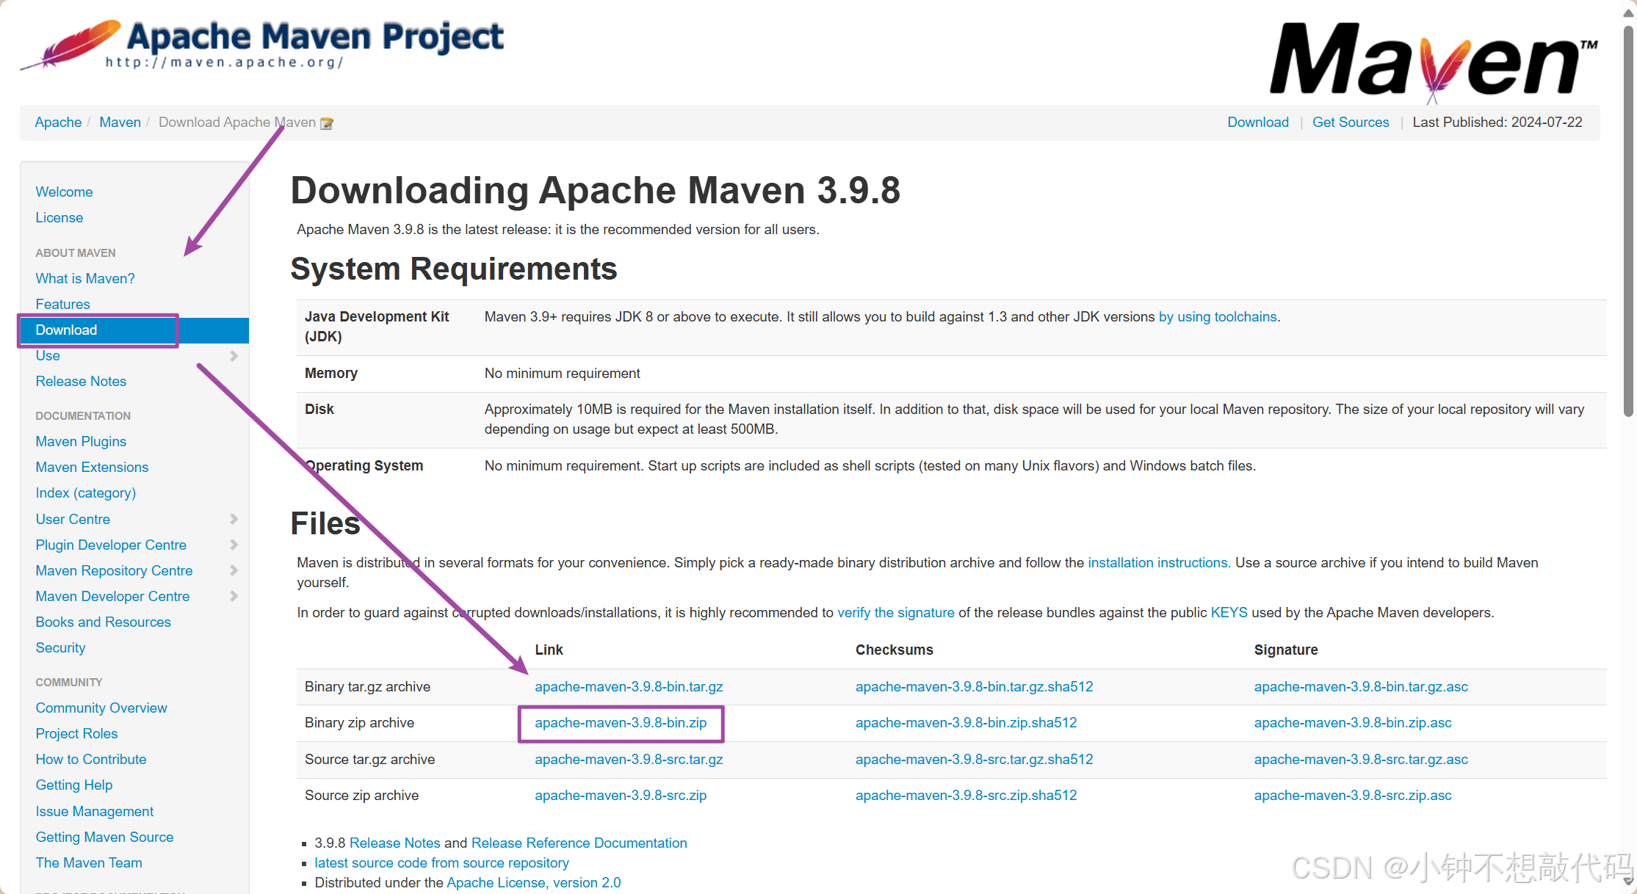Open Getting Help in the sidebar

[x=74, y=785]
